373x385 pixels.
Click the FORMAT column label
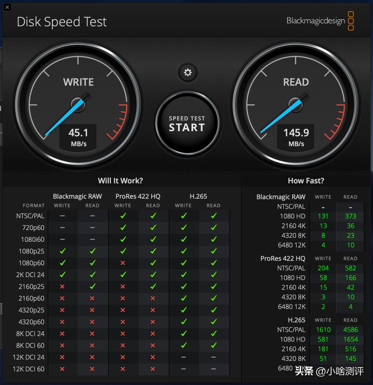point(34,206)
